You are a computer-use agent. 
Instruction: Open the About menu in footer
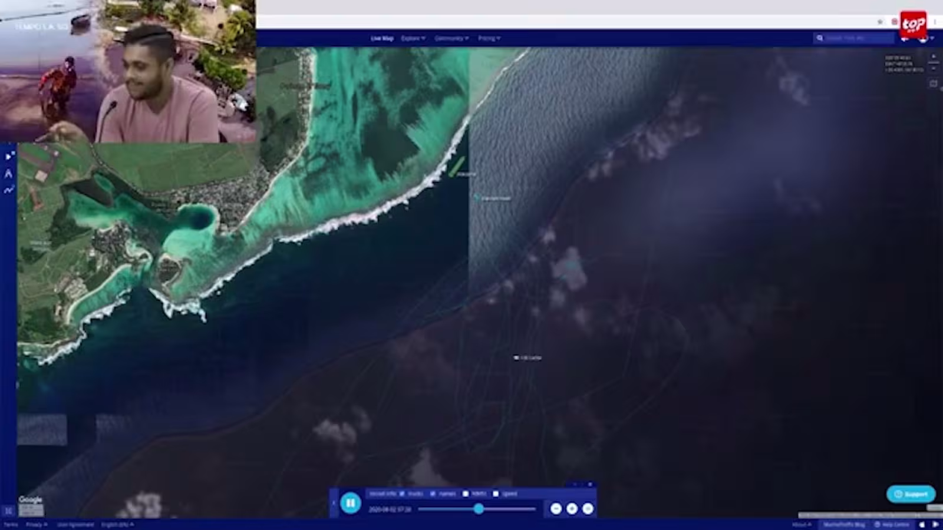click(x=801, y=524)
